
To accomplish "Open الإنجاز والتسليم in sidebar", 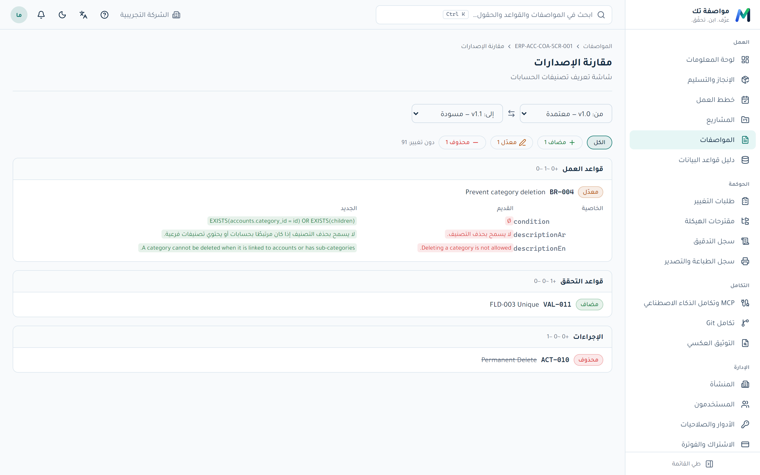I will (692, 79).
